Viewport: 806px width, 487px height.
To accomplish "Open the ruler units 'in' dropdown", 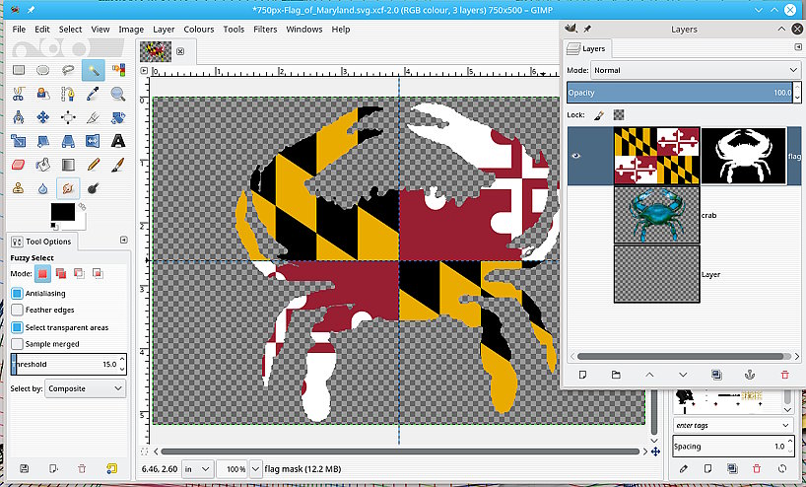I will (197, 469).
